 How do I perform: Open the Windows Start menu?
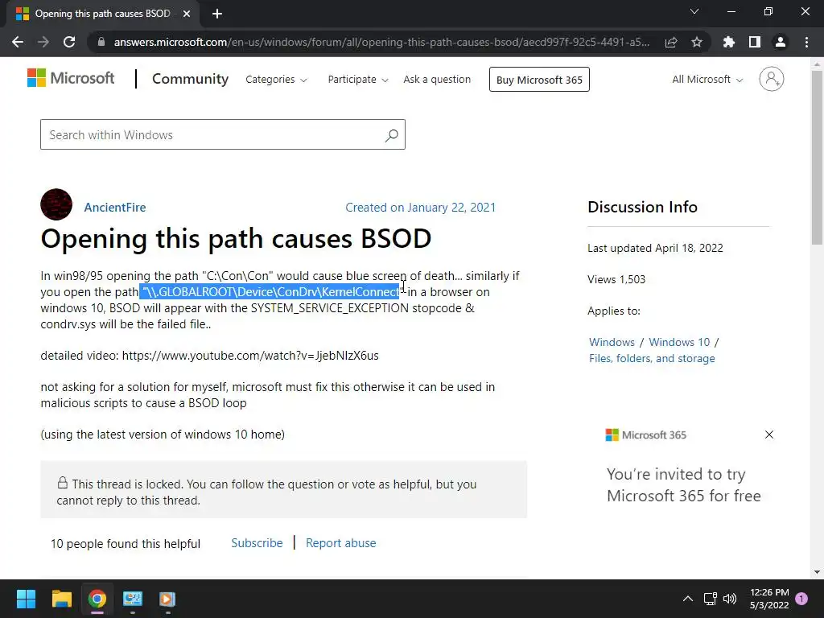click(x=27, y=599)
